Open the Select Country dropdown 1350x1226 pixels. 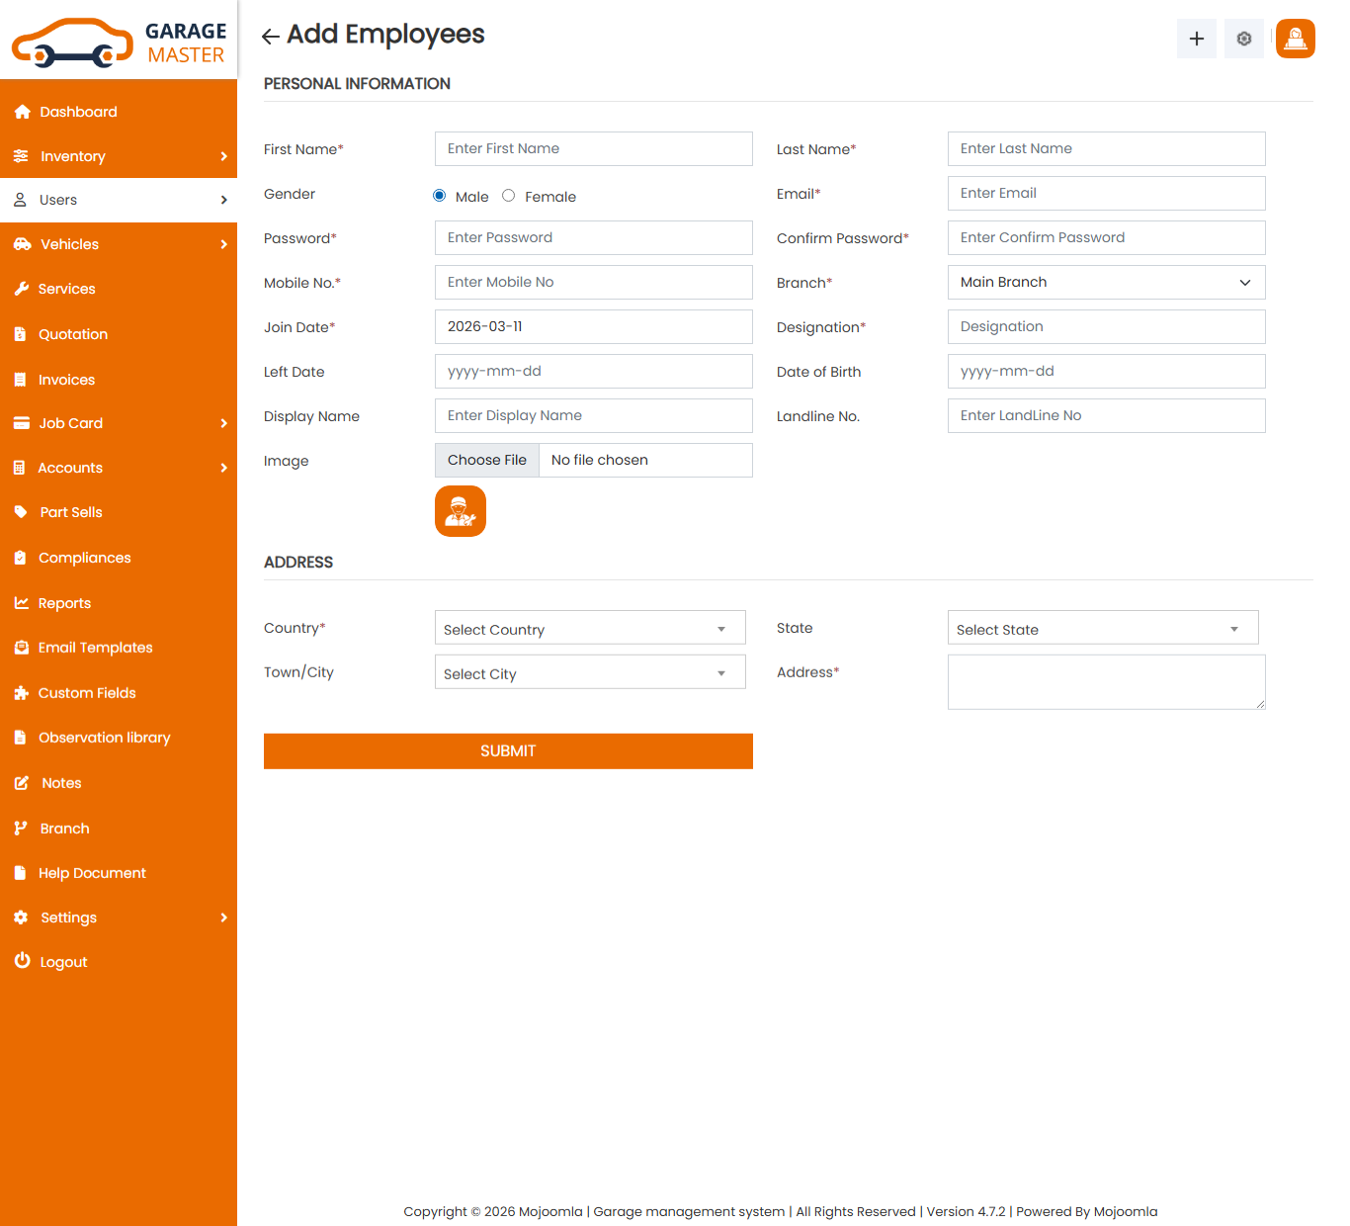[x=590, y=629]
